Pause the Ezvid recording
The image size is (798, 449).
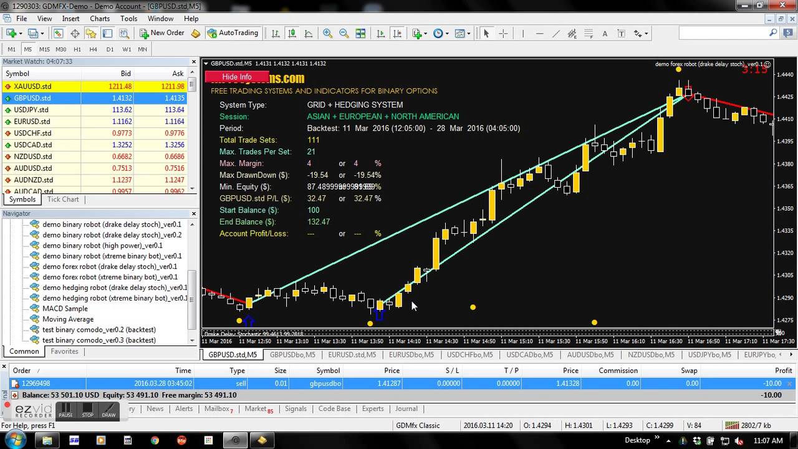click(65, 411)
